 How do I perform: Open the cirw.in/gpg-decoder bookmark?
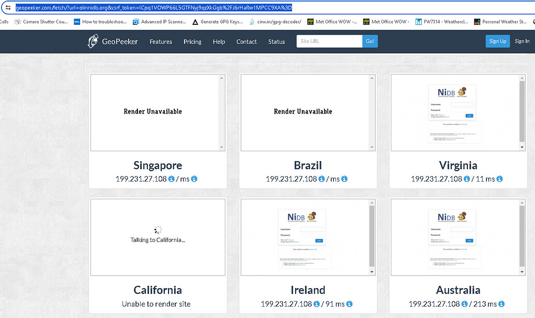(276, 22)
